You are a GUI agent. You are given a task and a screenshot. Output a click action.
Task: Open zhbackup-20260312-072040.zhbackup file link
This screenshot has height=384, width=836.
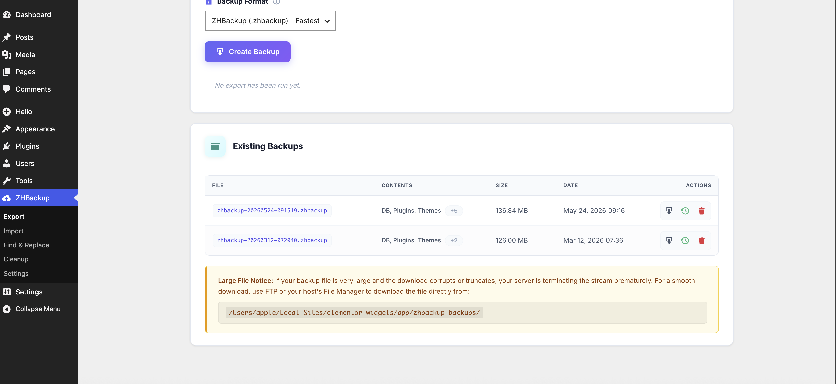(x=272, y=240)
